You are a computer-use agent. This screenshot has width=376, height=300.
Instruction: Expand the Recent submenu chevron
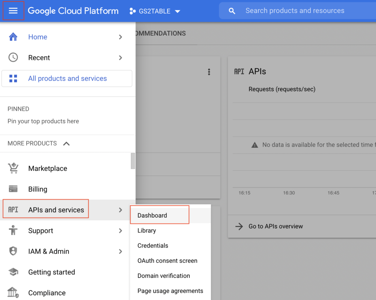pyautogui.click(x=120, y=58)
